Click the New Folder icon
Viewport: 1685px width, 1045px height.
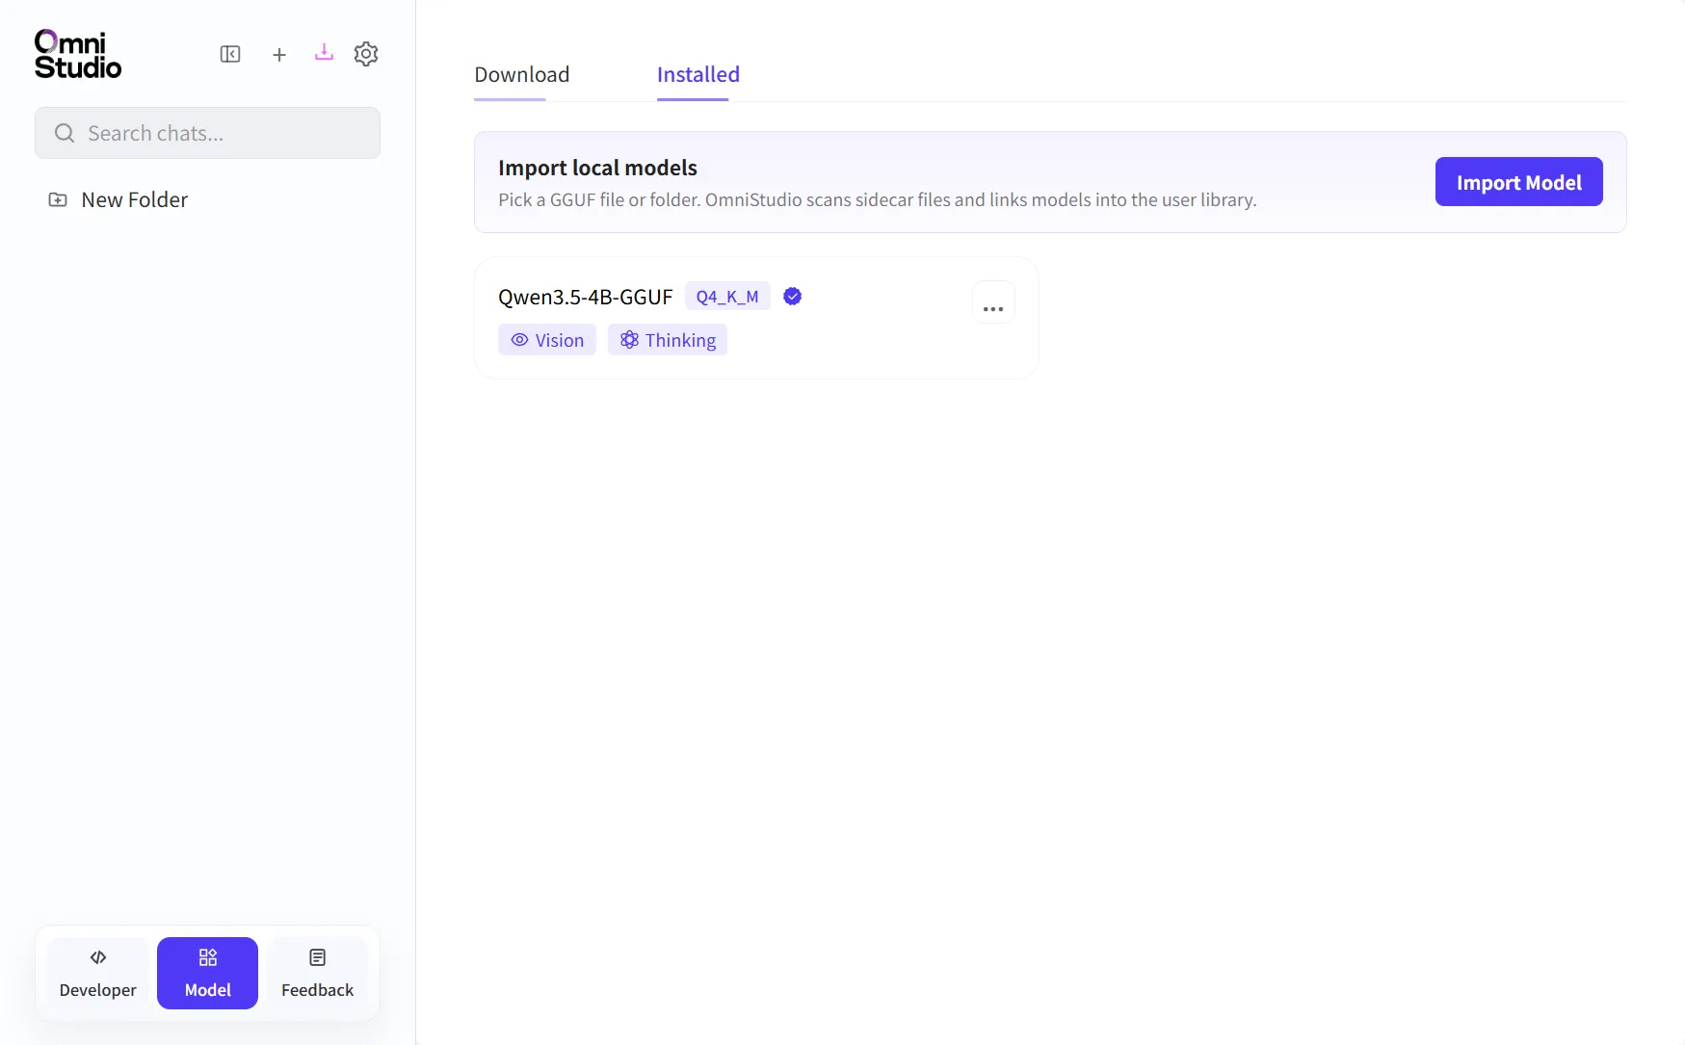pyautogui.click(x=58, y=200)
